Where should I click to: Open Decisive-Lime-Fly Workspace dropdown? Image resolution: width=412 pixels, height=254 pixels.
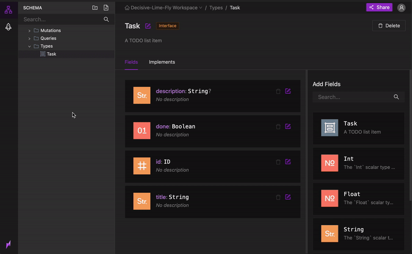(x=163, y=8)
